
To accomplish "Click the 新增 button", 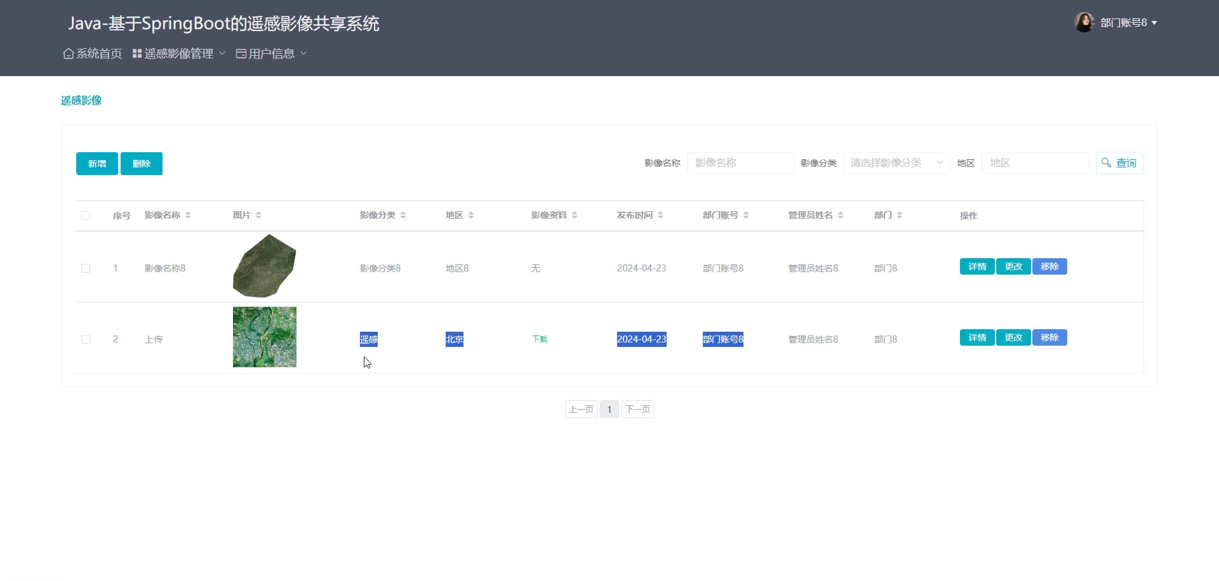I will coord(97,164).
